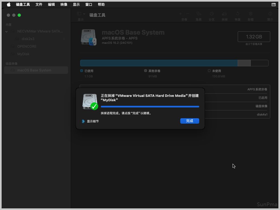The image size is (280, 210).
Task: Click the 抹掉 erase toolbar icon
Action: point(224,14)
